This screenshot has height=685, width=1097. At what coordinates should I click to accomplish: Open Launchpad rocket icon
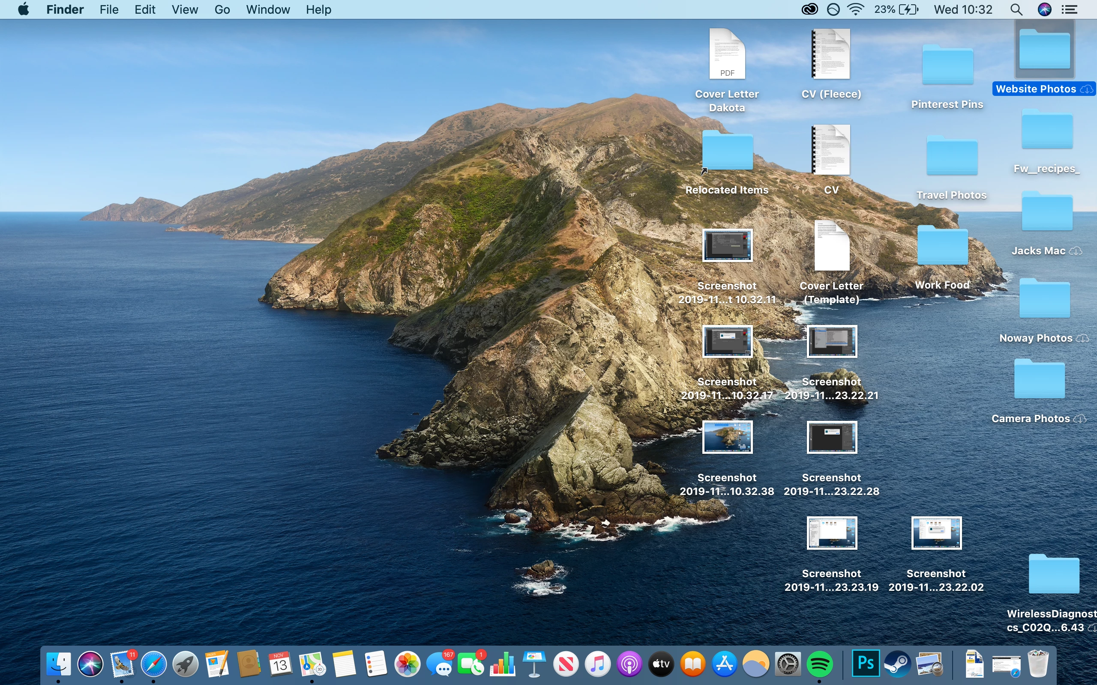coord(185,664)
